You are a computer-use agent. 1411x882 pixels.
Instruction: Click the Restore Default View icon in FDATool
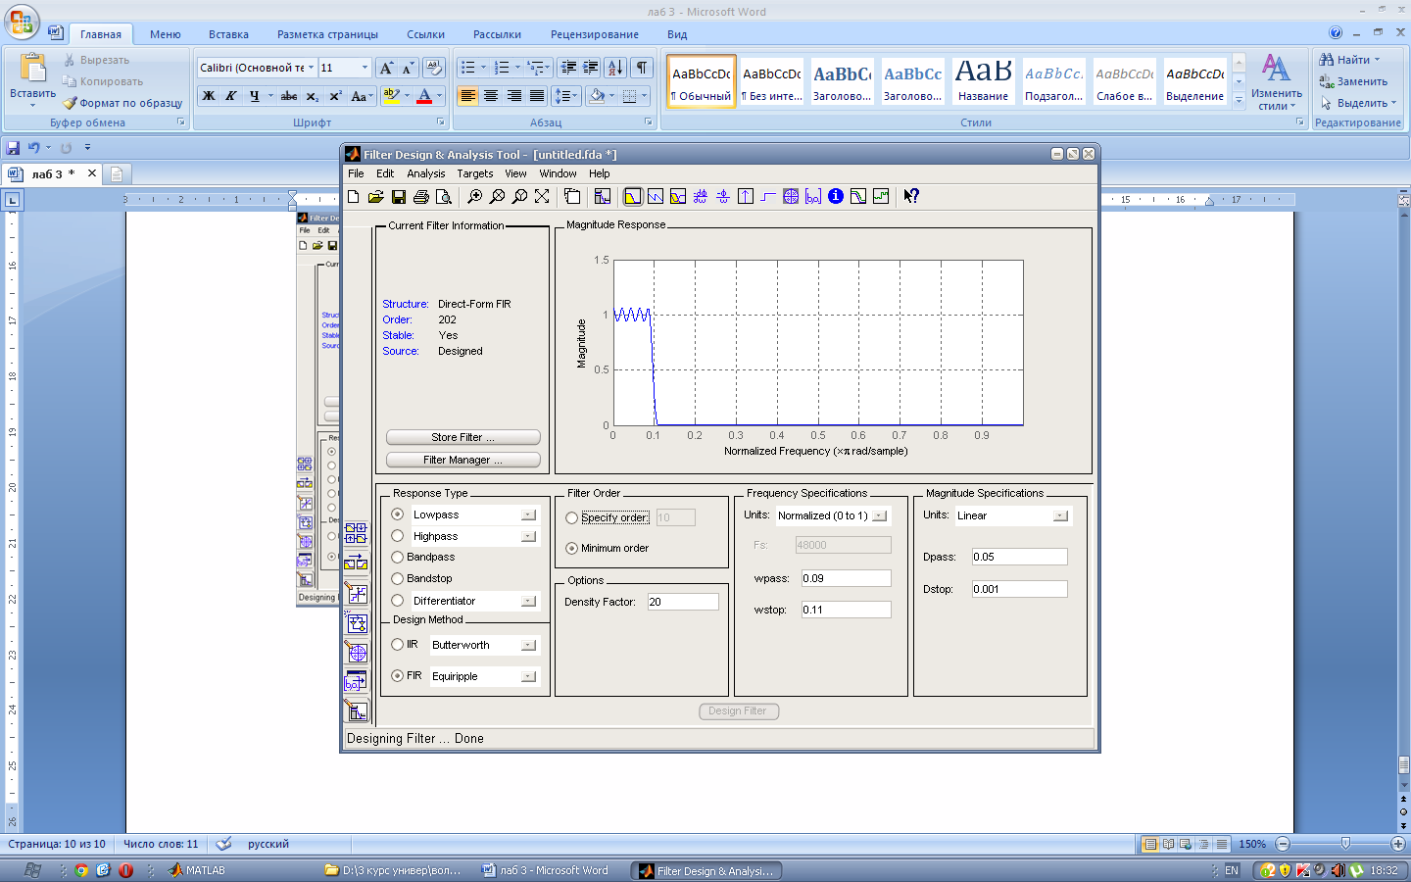click(542, 196)
